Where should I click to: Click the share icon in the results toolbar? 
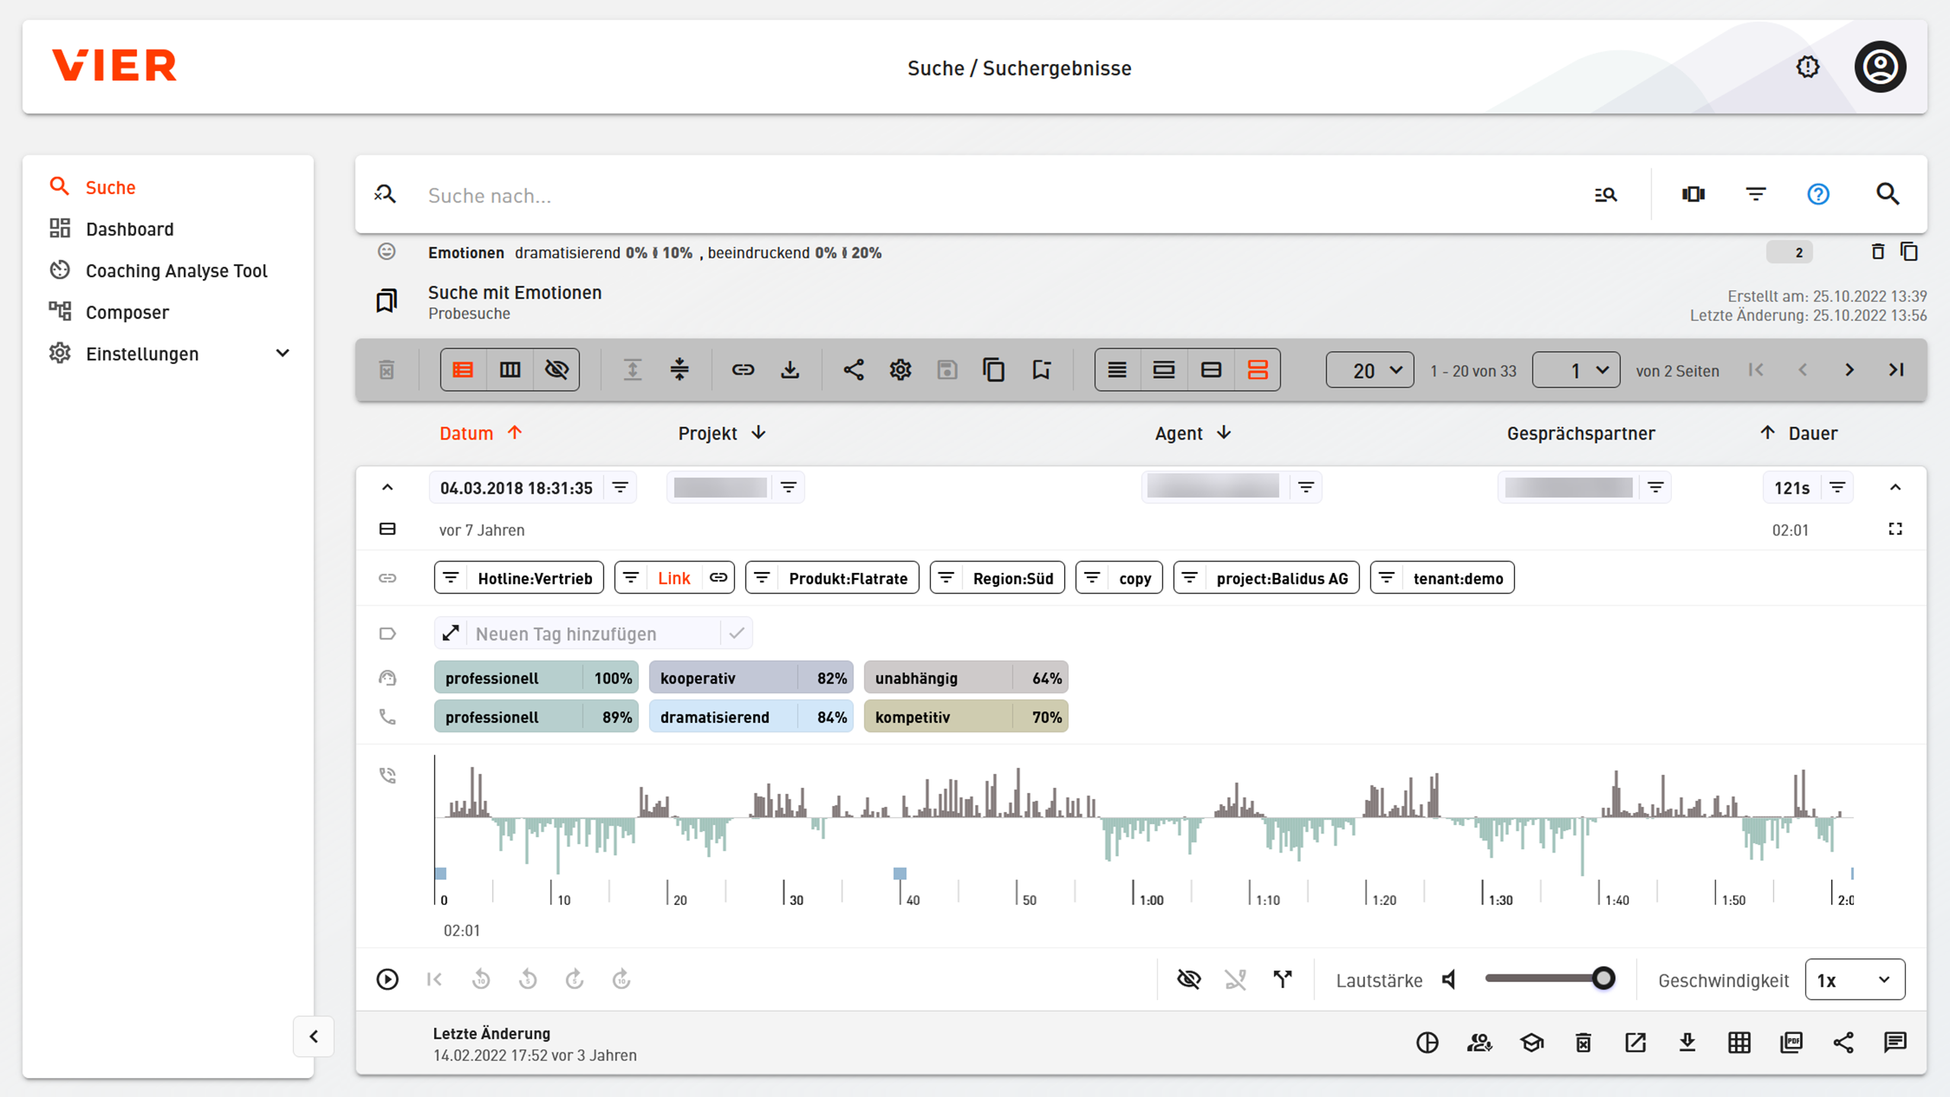(x=853, y=370)
